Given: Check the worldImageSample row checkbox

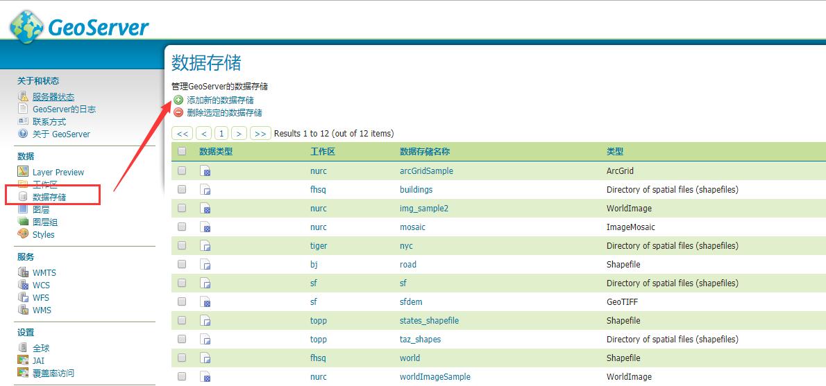Looking at the screenshot, I should [182, 376].
